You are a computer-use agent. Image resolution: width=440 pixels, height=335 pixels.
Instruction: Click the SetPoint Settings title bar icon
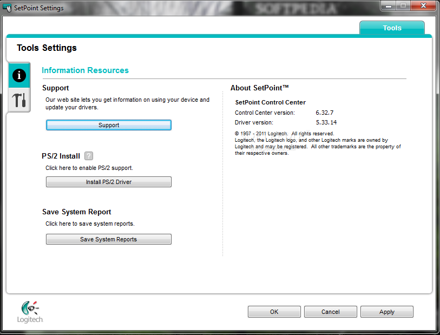coord(7,8)
